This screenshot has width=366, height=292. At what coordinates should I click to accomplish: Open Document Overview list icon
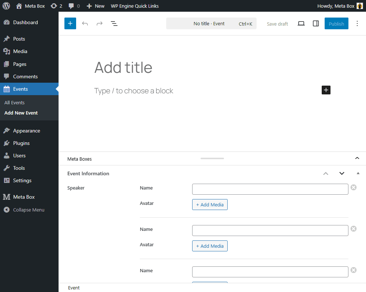pos(114,23)
